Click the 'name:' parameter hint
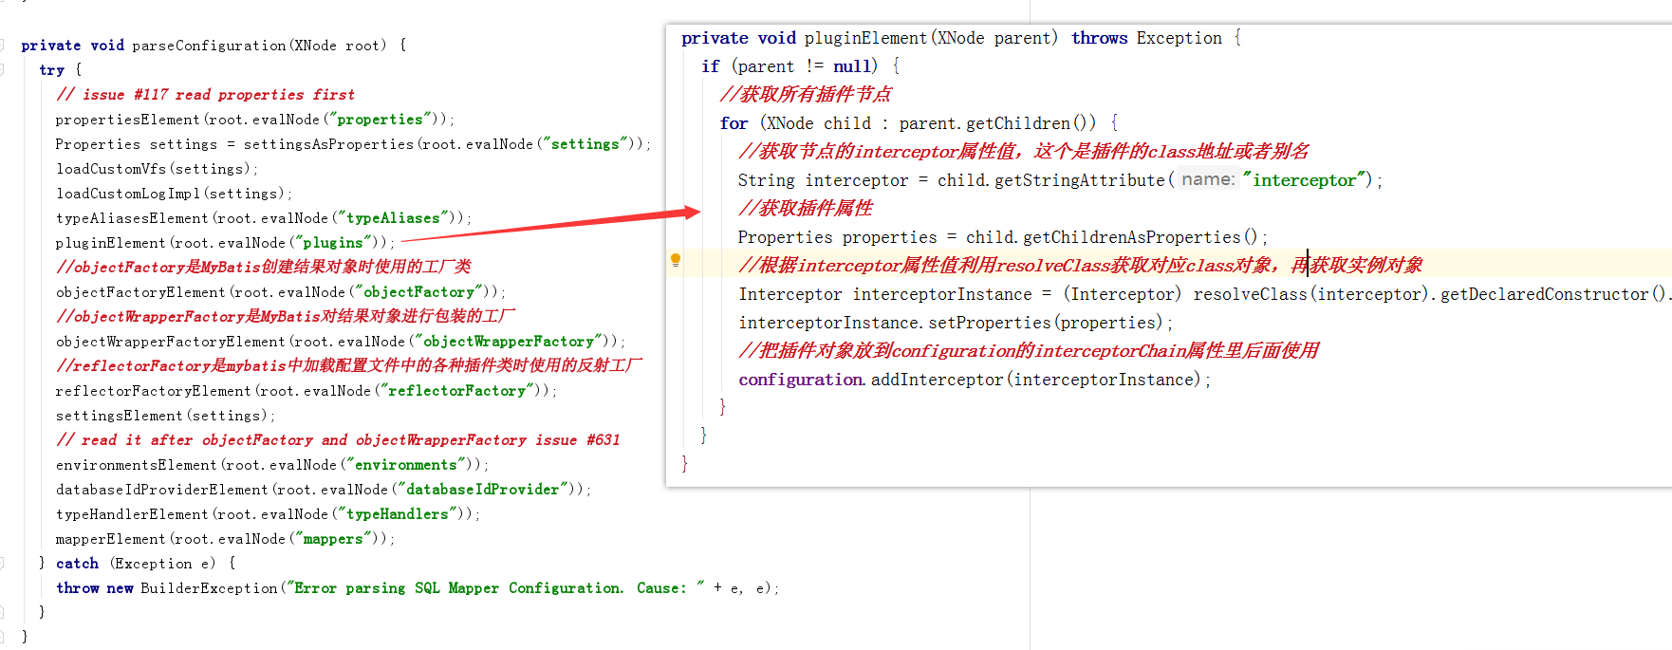This screenshot has width=1672, height=650. pyautogui.click(x=1208, y=179)
